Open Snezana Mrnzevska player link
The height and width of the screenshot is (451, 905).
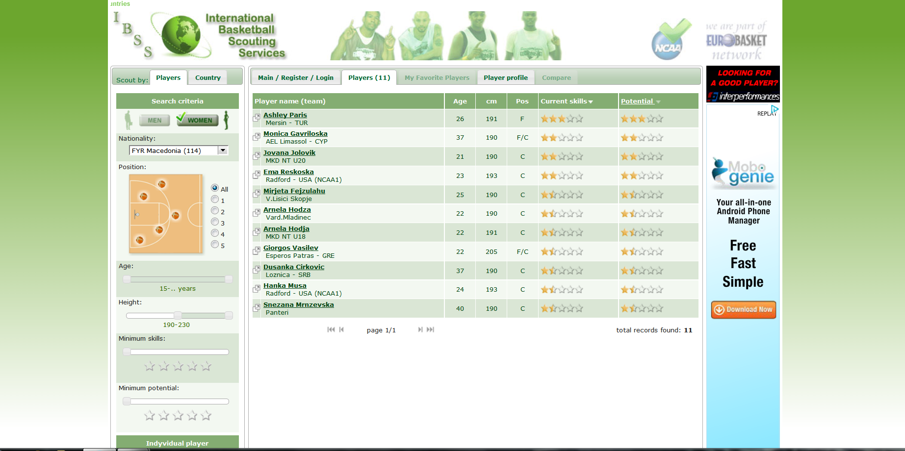click(298, 305)
